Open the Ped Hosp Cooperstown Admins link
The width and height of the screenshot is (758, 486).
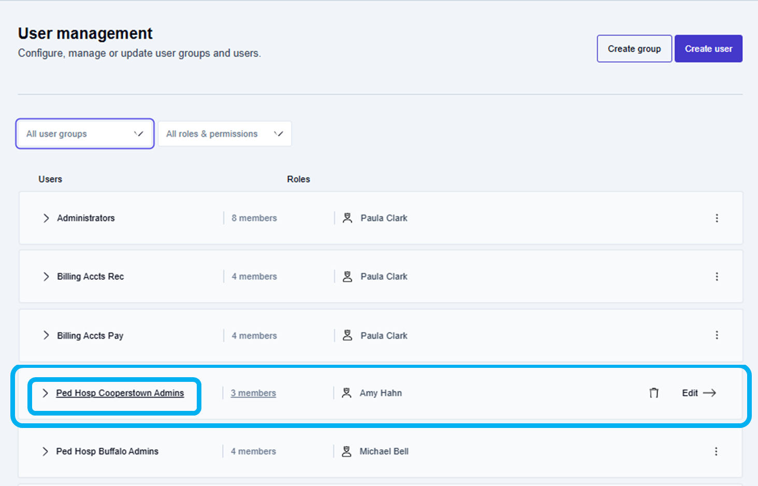pyautogui.click(x=120, y=393)
